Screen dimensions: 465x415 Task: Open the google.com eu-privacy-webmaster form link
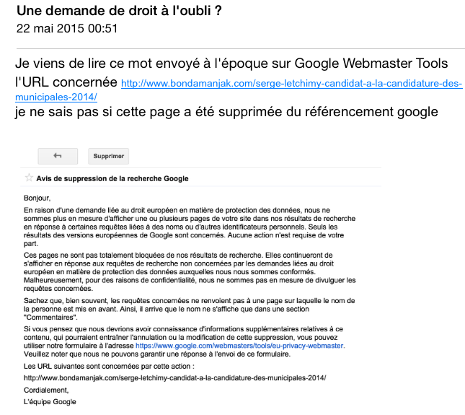pyautogui.click(x=239, y=346)
